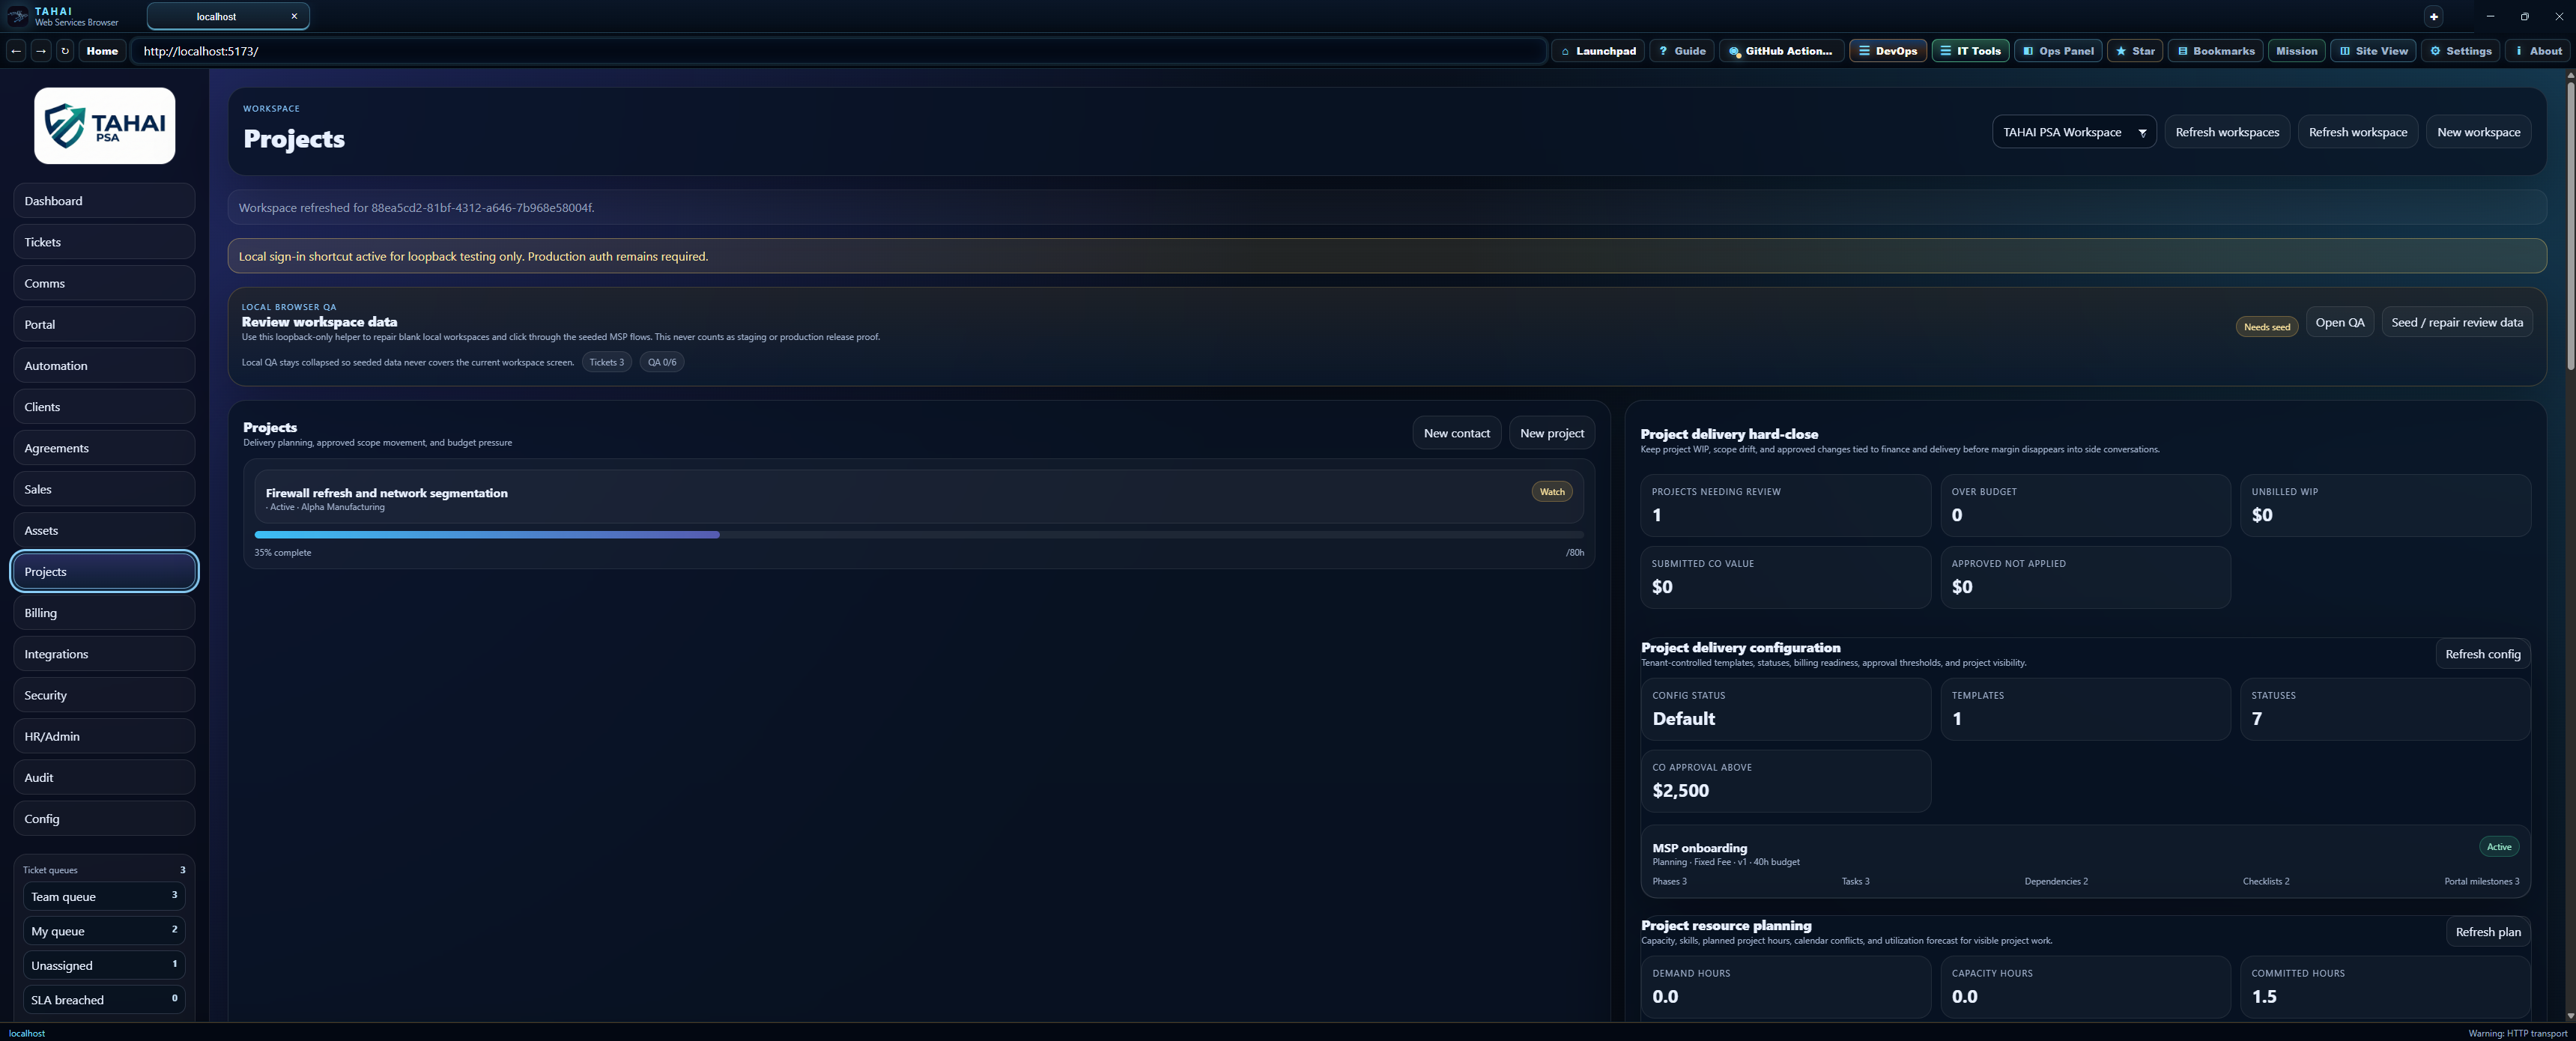The image size is (2576, 1041).
Task: Open the About info button
Action: point(2538,51)
